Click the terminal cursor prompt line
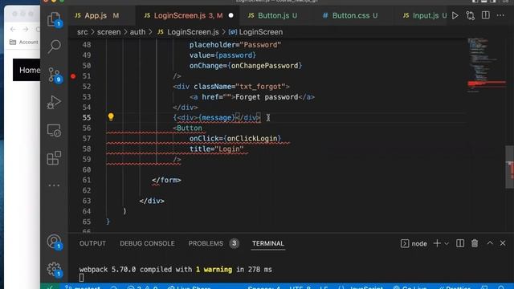Image resolution: width=514 pixels, height=289 pixels. (x=82, y=278)
